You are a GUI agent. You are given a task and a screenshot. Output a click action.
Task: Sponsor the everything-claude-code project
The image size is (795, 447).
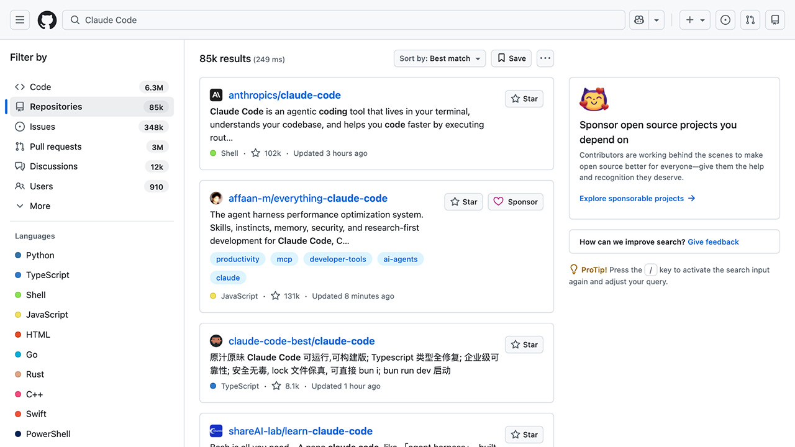[x=516, y=202]
